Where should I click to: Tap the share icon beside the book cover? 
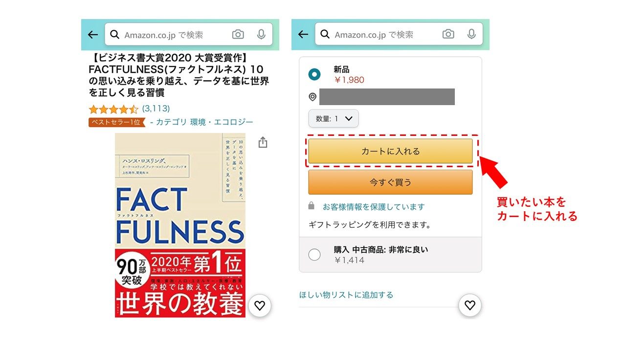tap(263, 142)
